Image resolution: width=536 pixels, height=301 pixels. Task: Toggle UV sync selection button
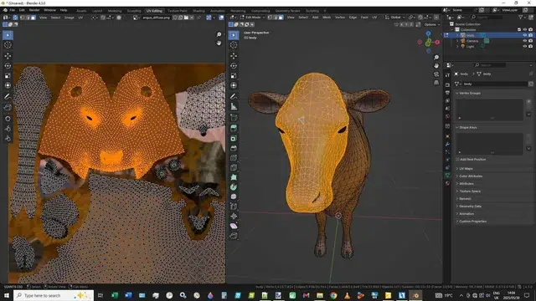click(x=15, y=18)
